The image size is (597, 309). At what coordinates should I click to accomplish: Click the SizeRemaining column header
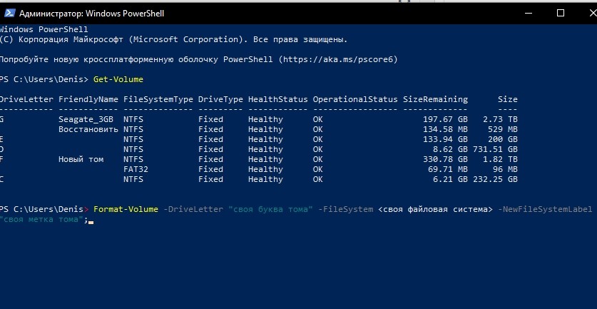(435, 99)
